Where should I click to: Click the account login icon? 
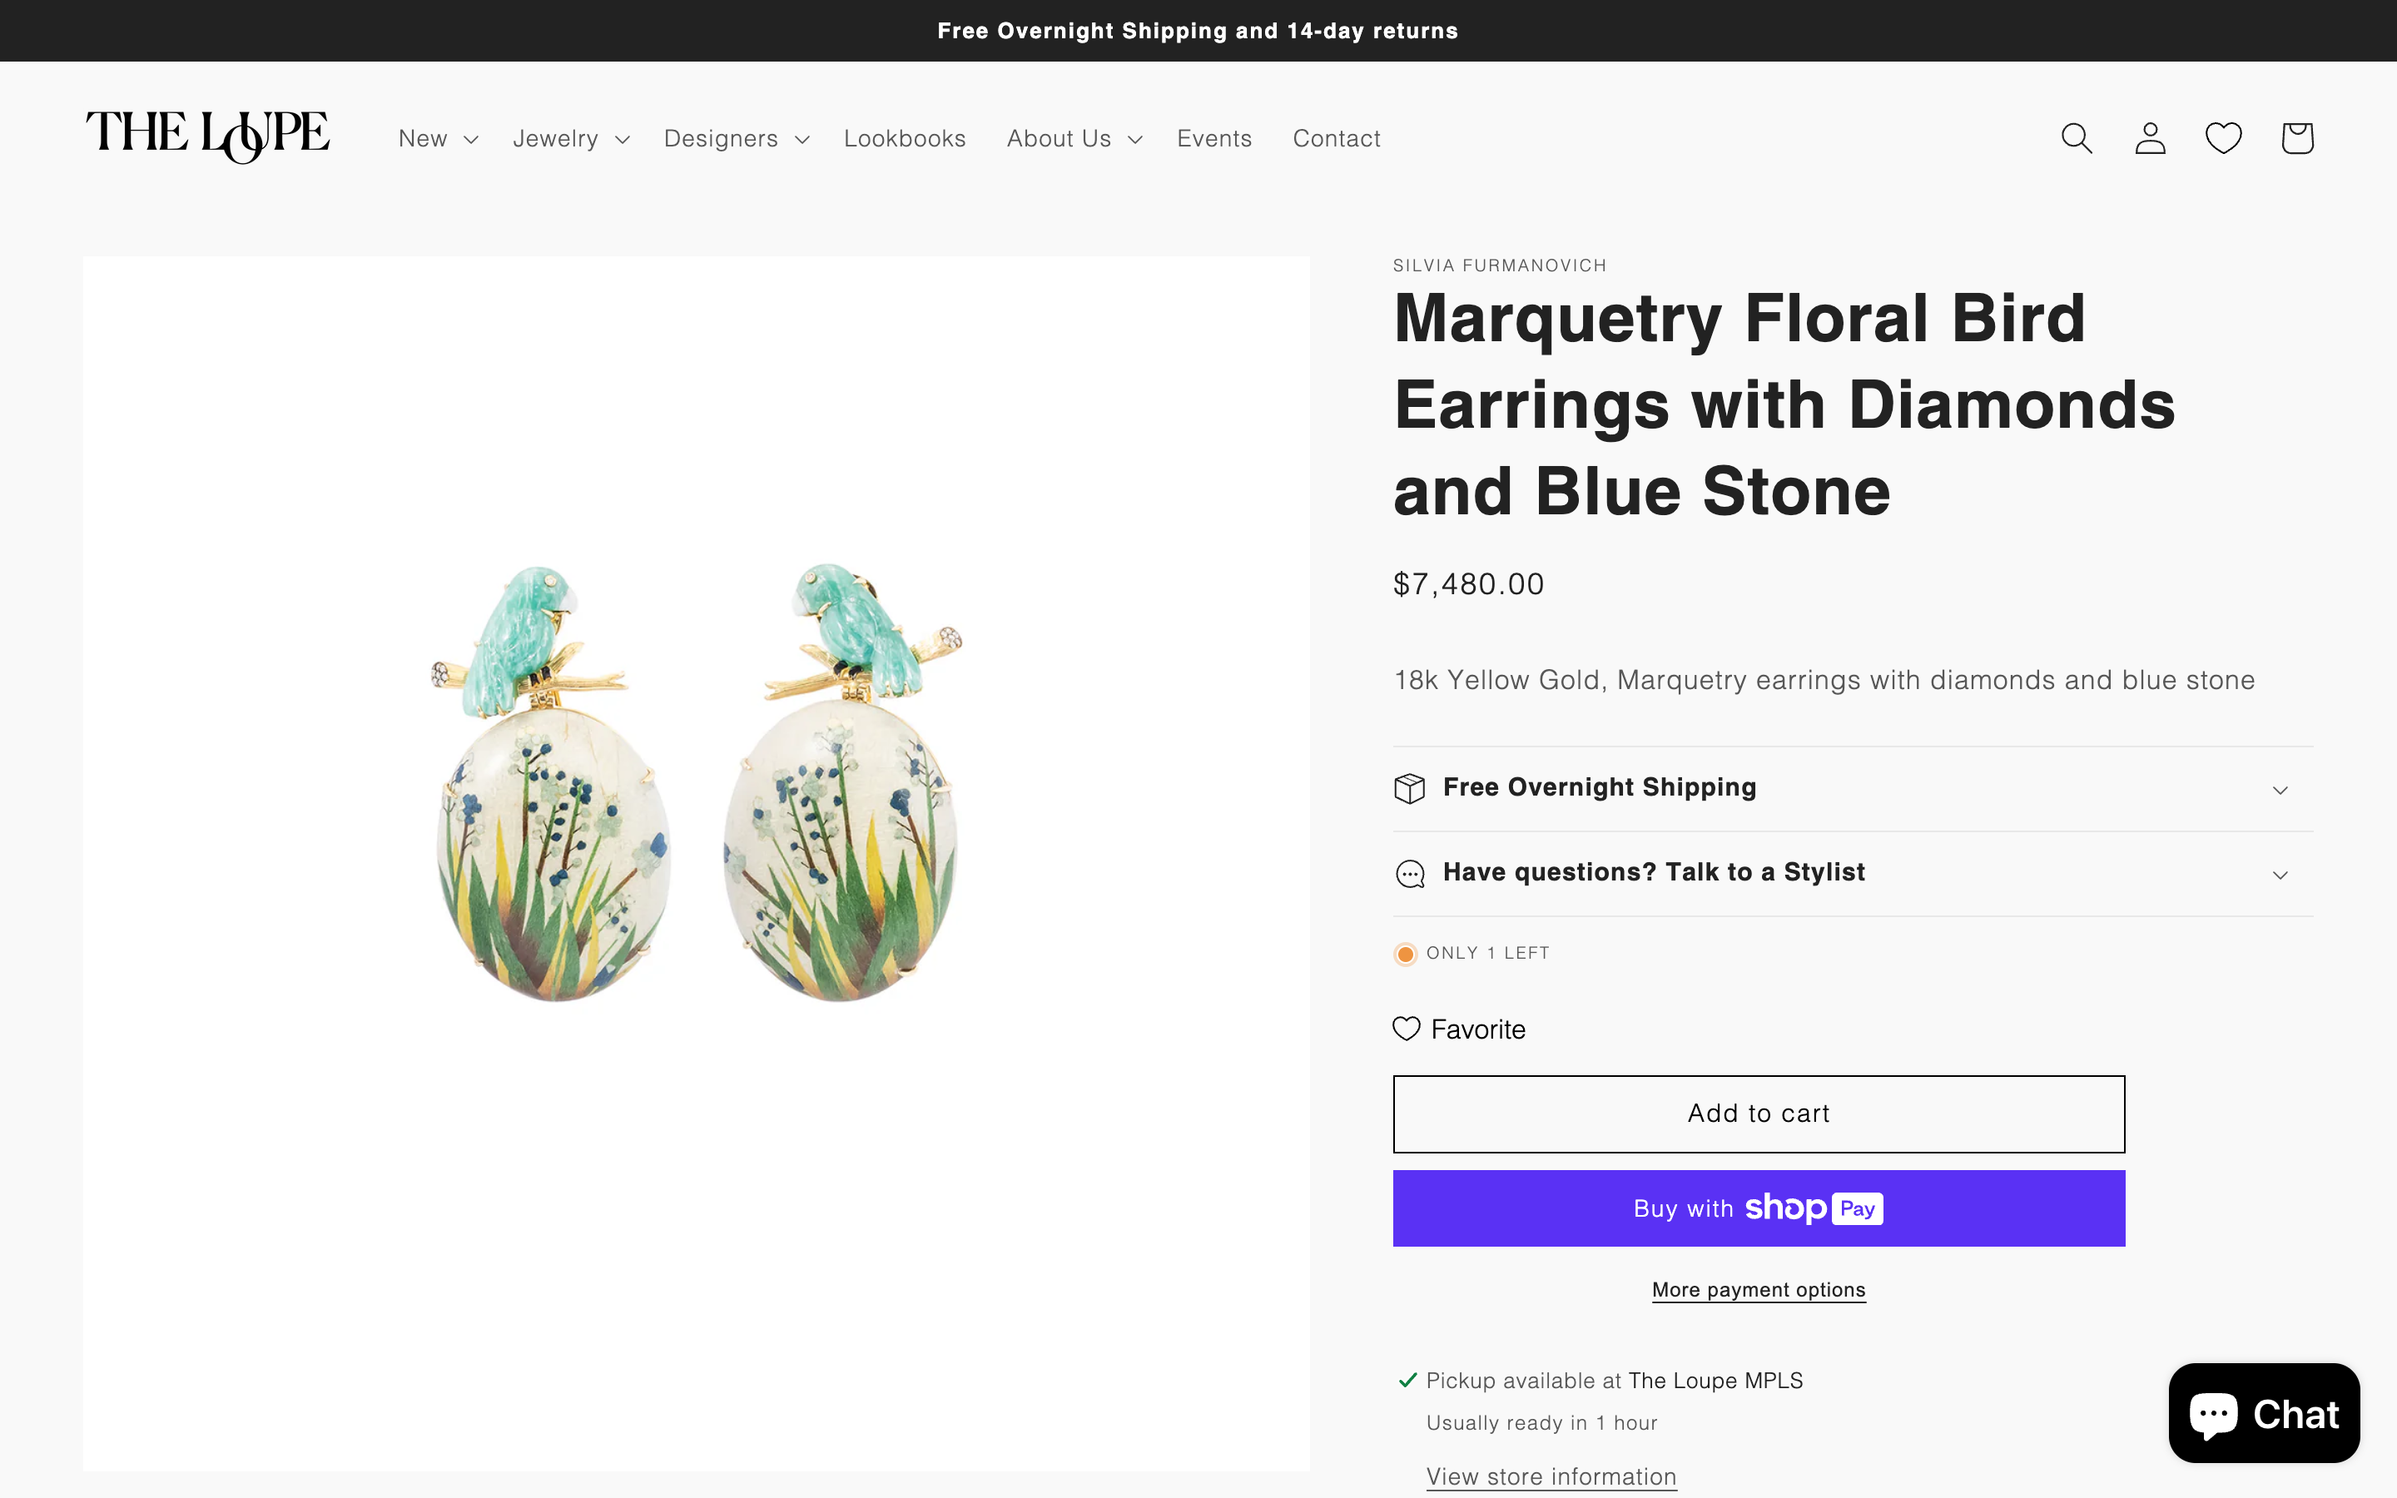click(2149, 137)
